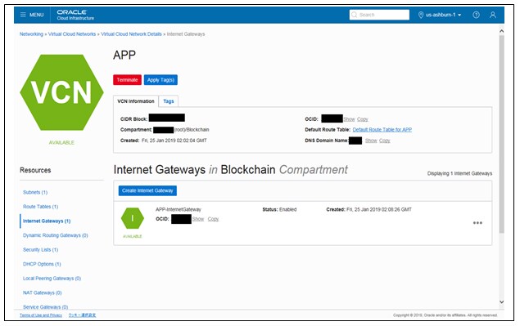Click the search magnifier icon
Screen dimensions: 520x326
(355, 15)
